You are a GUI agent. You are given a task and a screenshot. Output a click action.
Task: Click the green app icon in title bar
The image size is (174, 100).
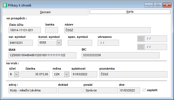(x=5, y=5)
